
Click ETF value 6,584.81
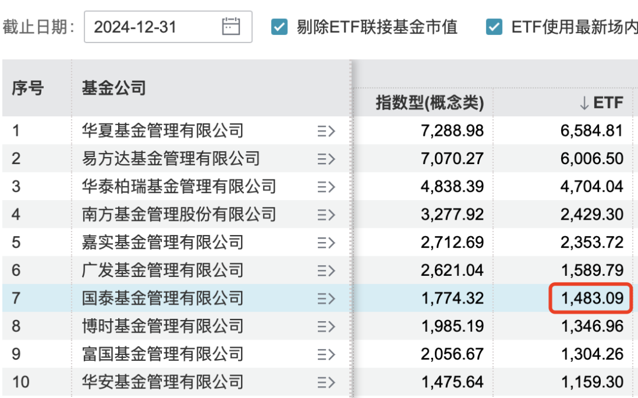(591, 131)
